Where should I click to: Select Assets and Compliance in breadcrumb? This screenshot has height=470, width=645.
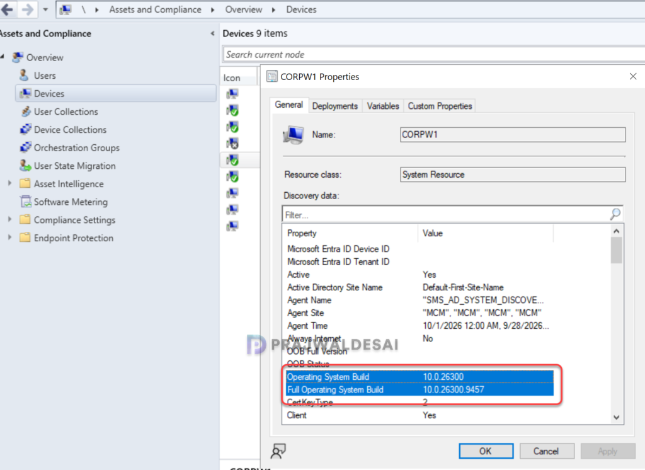[155, 9]
